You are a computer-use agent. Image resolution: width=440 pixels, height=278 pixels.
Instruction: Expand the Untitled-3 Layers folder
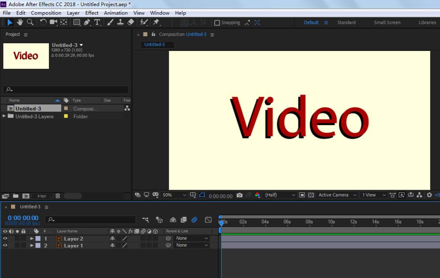tap(4, 116)
